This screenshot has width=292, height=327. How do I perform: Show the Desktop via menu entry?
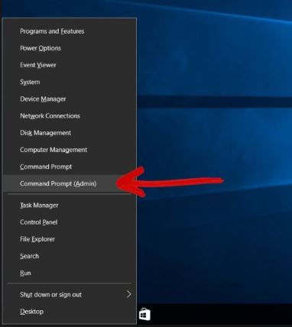pos(70,312)
